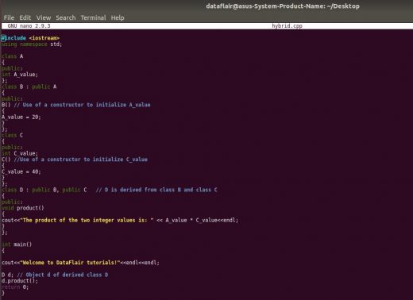
Task: Open the File menu
Action: point(9,17)
